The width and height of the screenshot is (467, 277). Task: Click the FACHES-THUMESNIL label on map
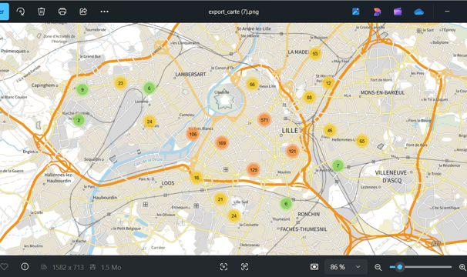(x=304, y=229)
